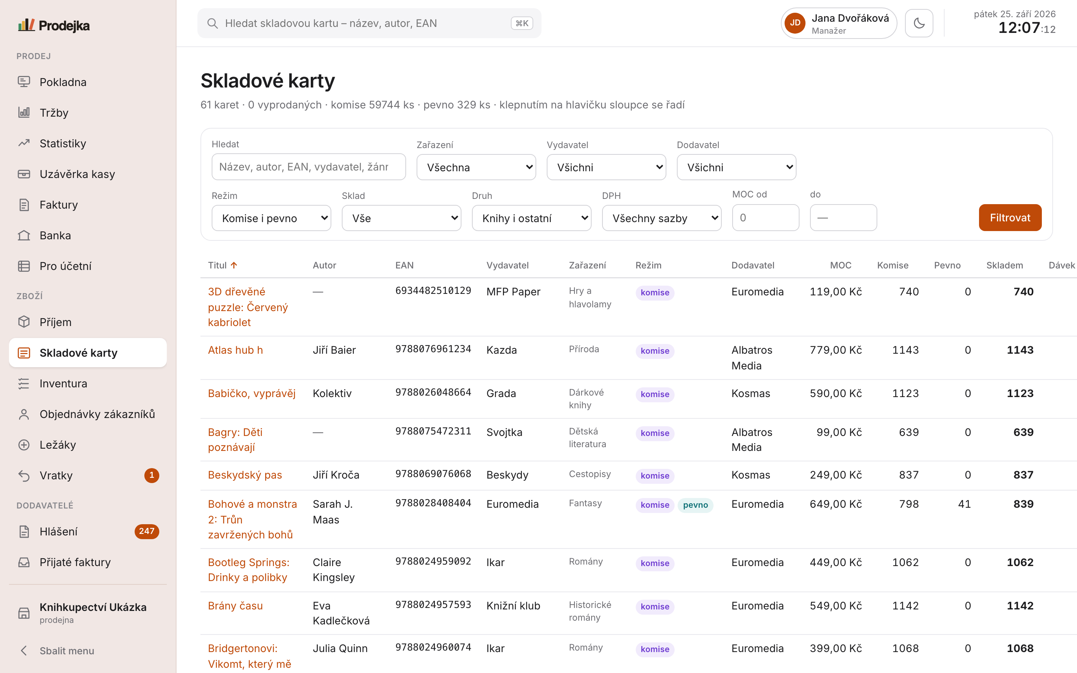Open the Vydavatel dropdown
1077x673 pixels.
click(x=606, y=168)
